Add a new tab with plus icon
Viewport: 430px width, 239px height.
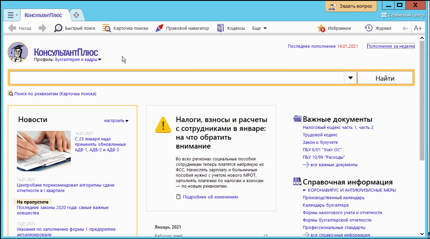pos(76,15)
